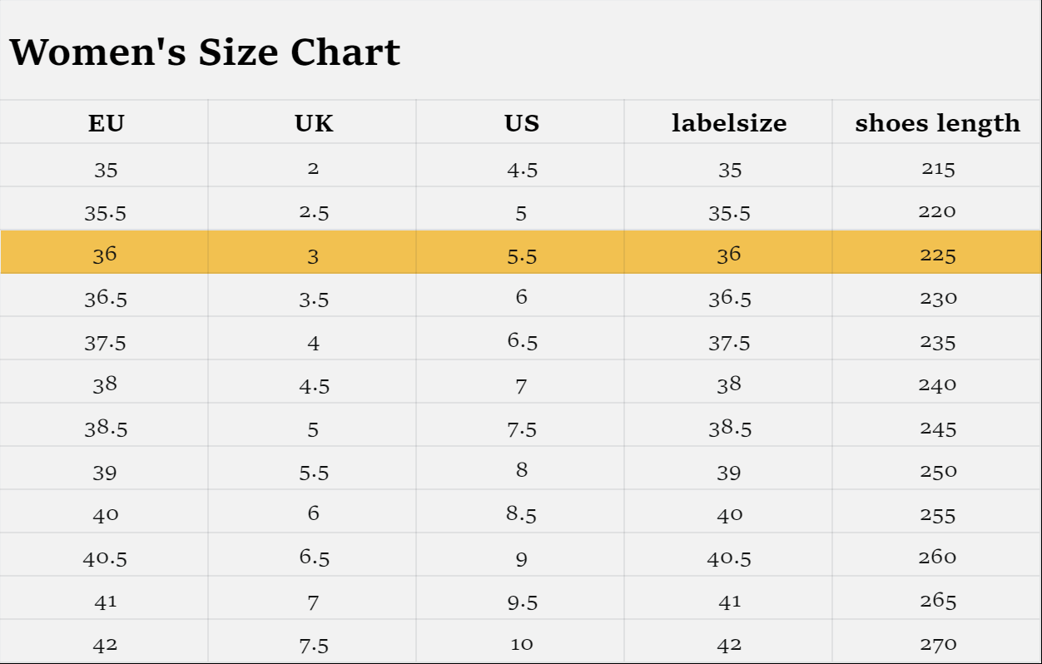
Task: Select the EU column header
Action: pos(106,123)
